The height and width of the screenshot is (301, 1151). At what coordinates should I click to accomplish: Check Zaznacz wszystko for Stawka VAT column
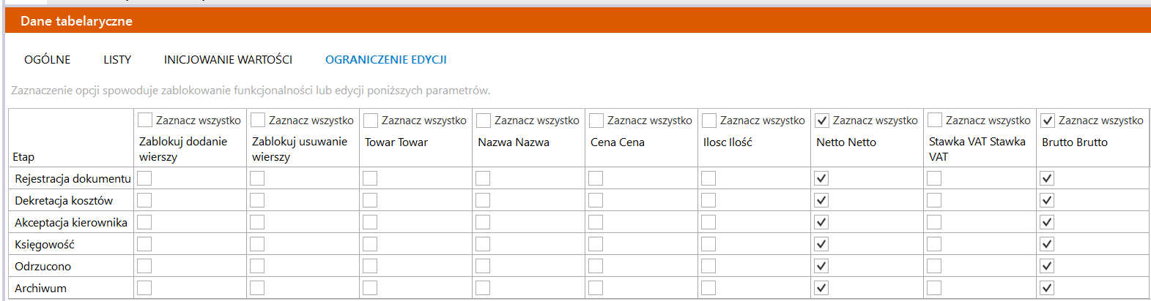point(935,120)
